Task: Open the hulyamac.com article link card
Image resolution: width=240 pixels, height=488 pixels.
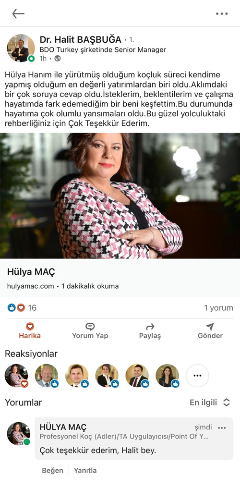Action: 120,278
